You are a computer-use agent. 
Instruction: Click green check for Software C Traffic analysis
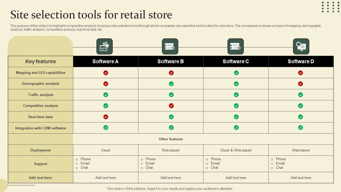(236, 95)
